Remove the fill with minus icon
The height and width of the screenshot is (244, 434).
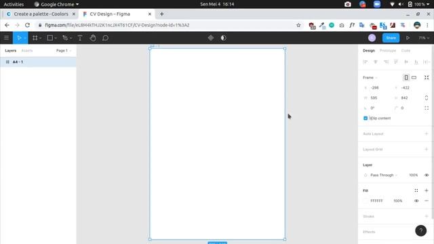tap(427, 201)
